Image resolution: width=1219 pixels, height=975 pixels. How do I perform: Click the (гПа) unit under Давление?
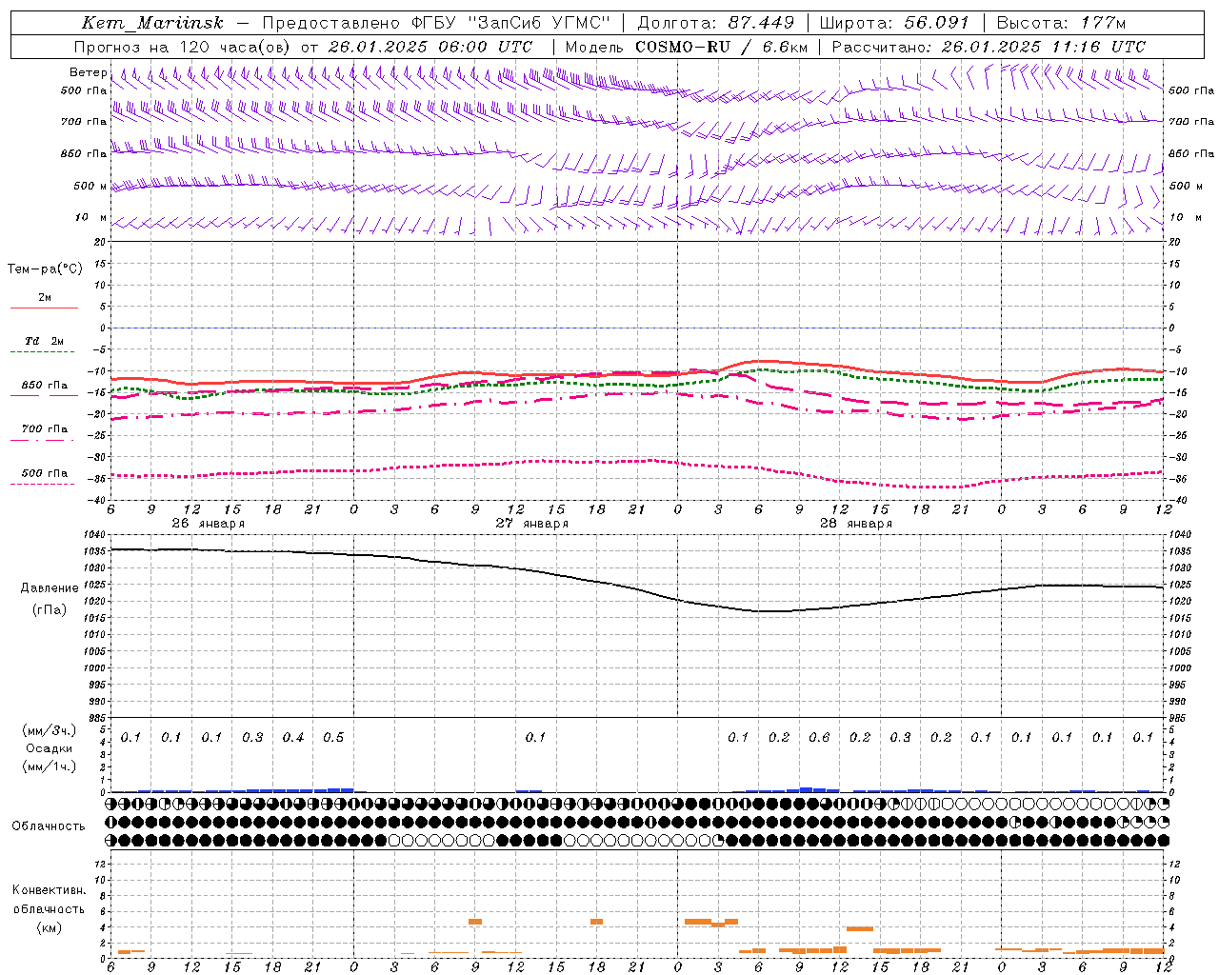tap(50, 610)
